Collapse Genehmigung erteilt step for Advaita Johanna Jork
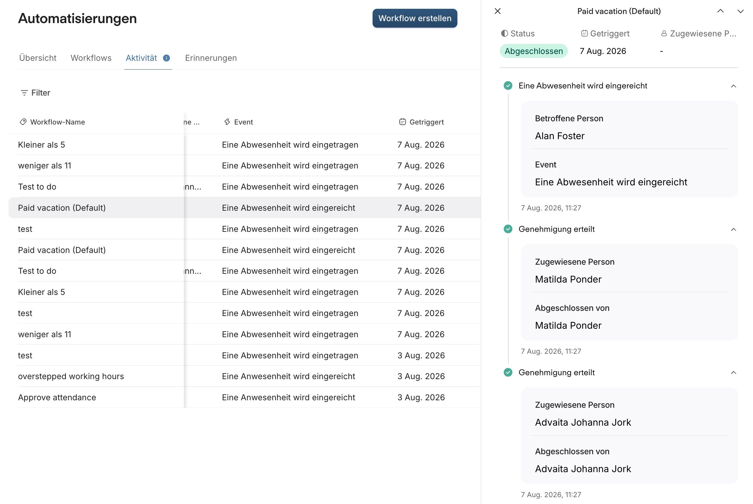 [x=734, y=373]
